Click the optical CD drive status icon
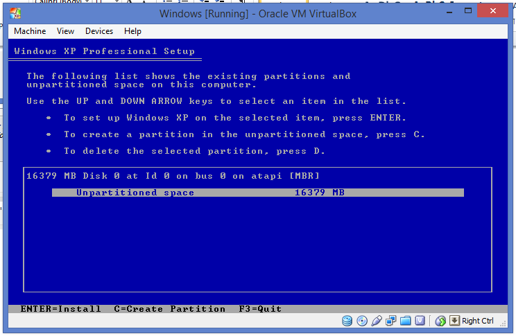 click(x=362, y=321)
